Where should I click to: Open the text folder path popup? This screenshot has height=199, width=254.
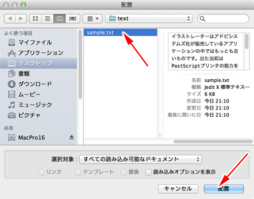click(x=149, y=18)
